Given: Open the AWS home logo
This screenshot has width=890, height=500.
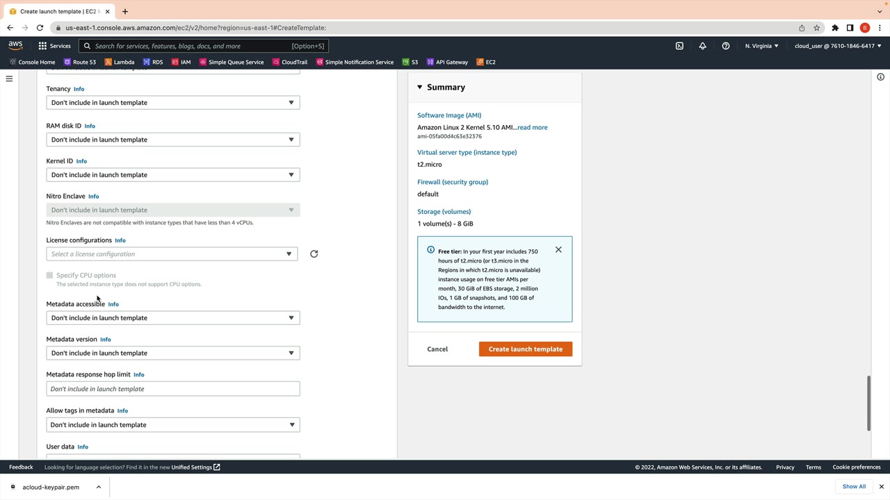Looking at the screenshot, I should point(15,46).
